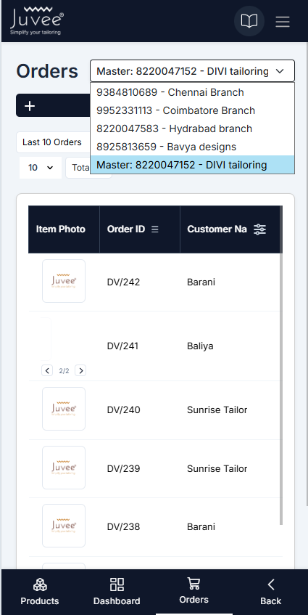Click the Juvee logo
Viewport: 308px width, 615px height.
(x=37, y=20)
